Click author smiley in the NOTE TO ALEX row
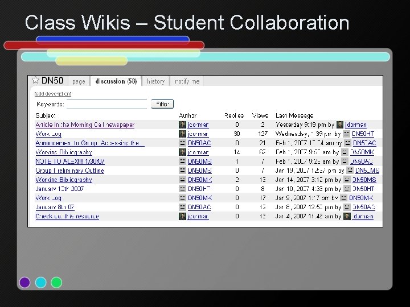 point(182,161)
